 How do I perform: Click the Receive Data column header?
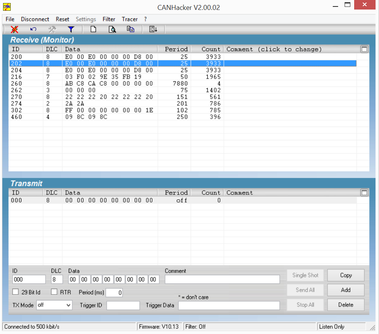110,49
